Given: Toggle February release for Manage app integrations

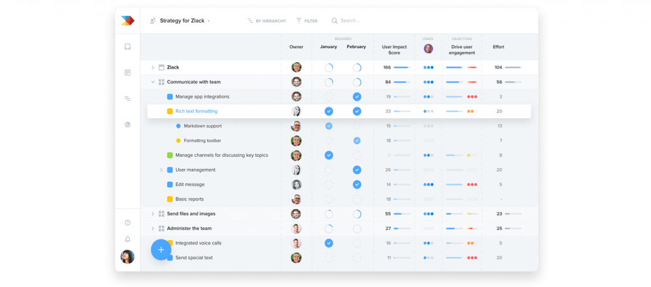Looking at the screenshot, I should 357,97.
